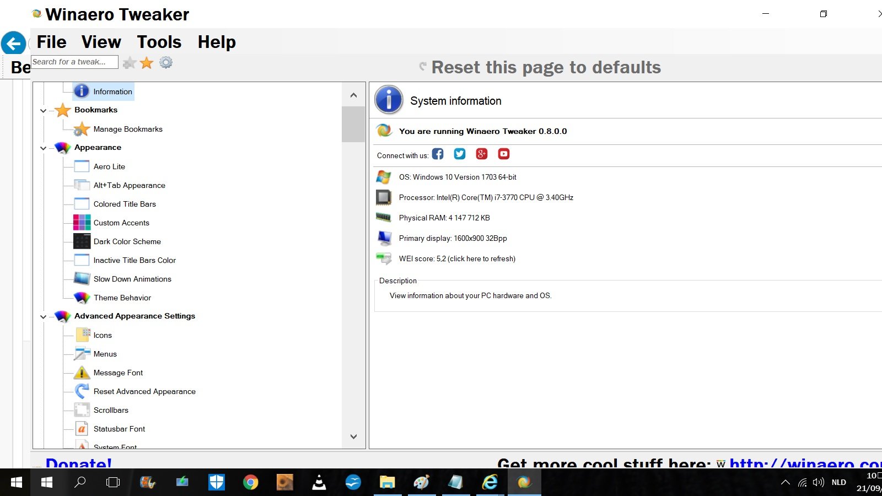The image size is (882, 496).
Task: Open Internet Explorer from taskbar
Action: pos(490,483)
